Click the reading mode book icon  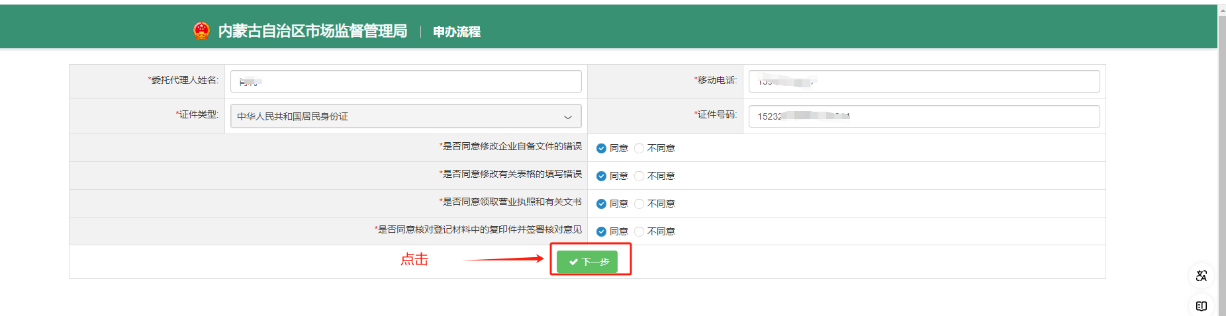coord(1201,306)
